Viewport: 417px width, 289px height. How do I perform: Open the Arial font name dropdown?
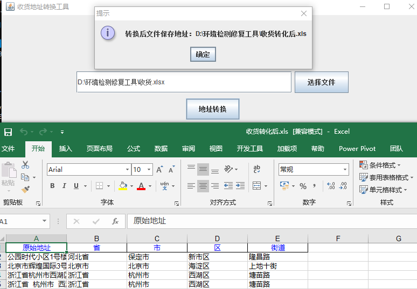click(x=127, y=170)
